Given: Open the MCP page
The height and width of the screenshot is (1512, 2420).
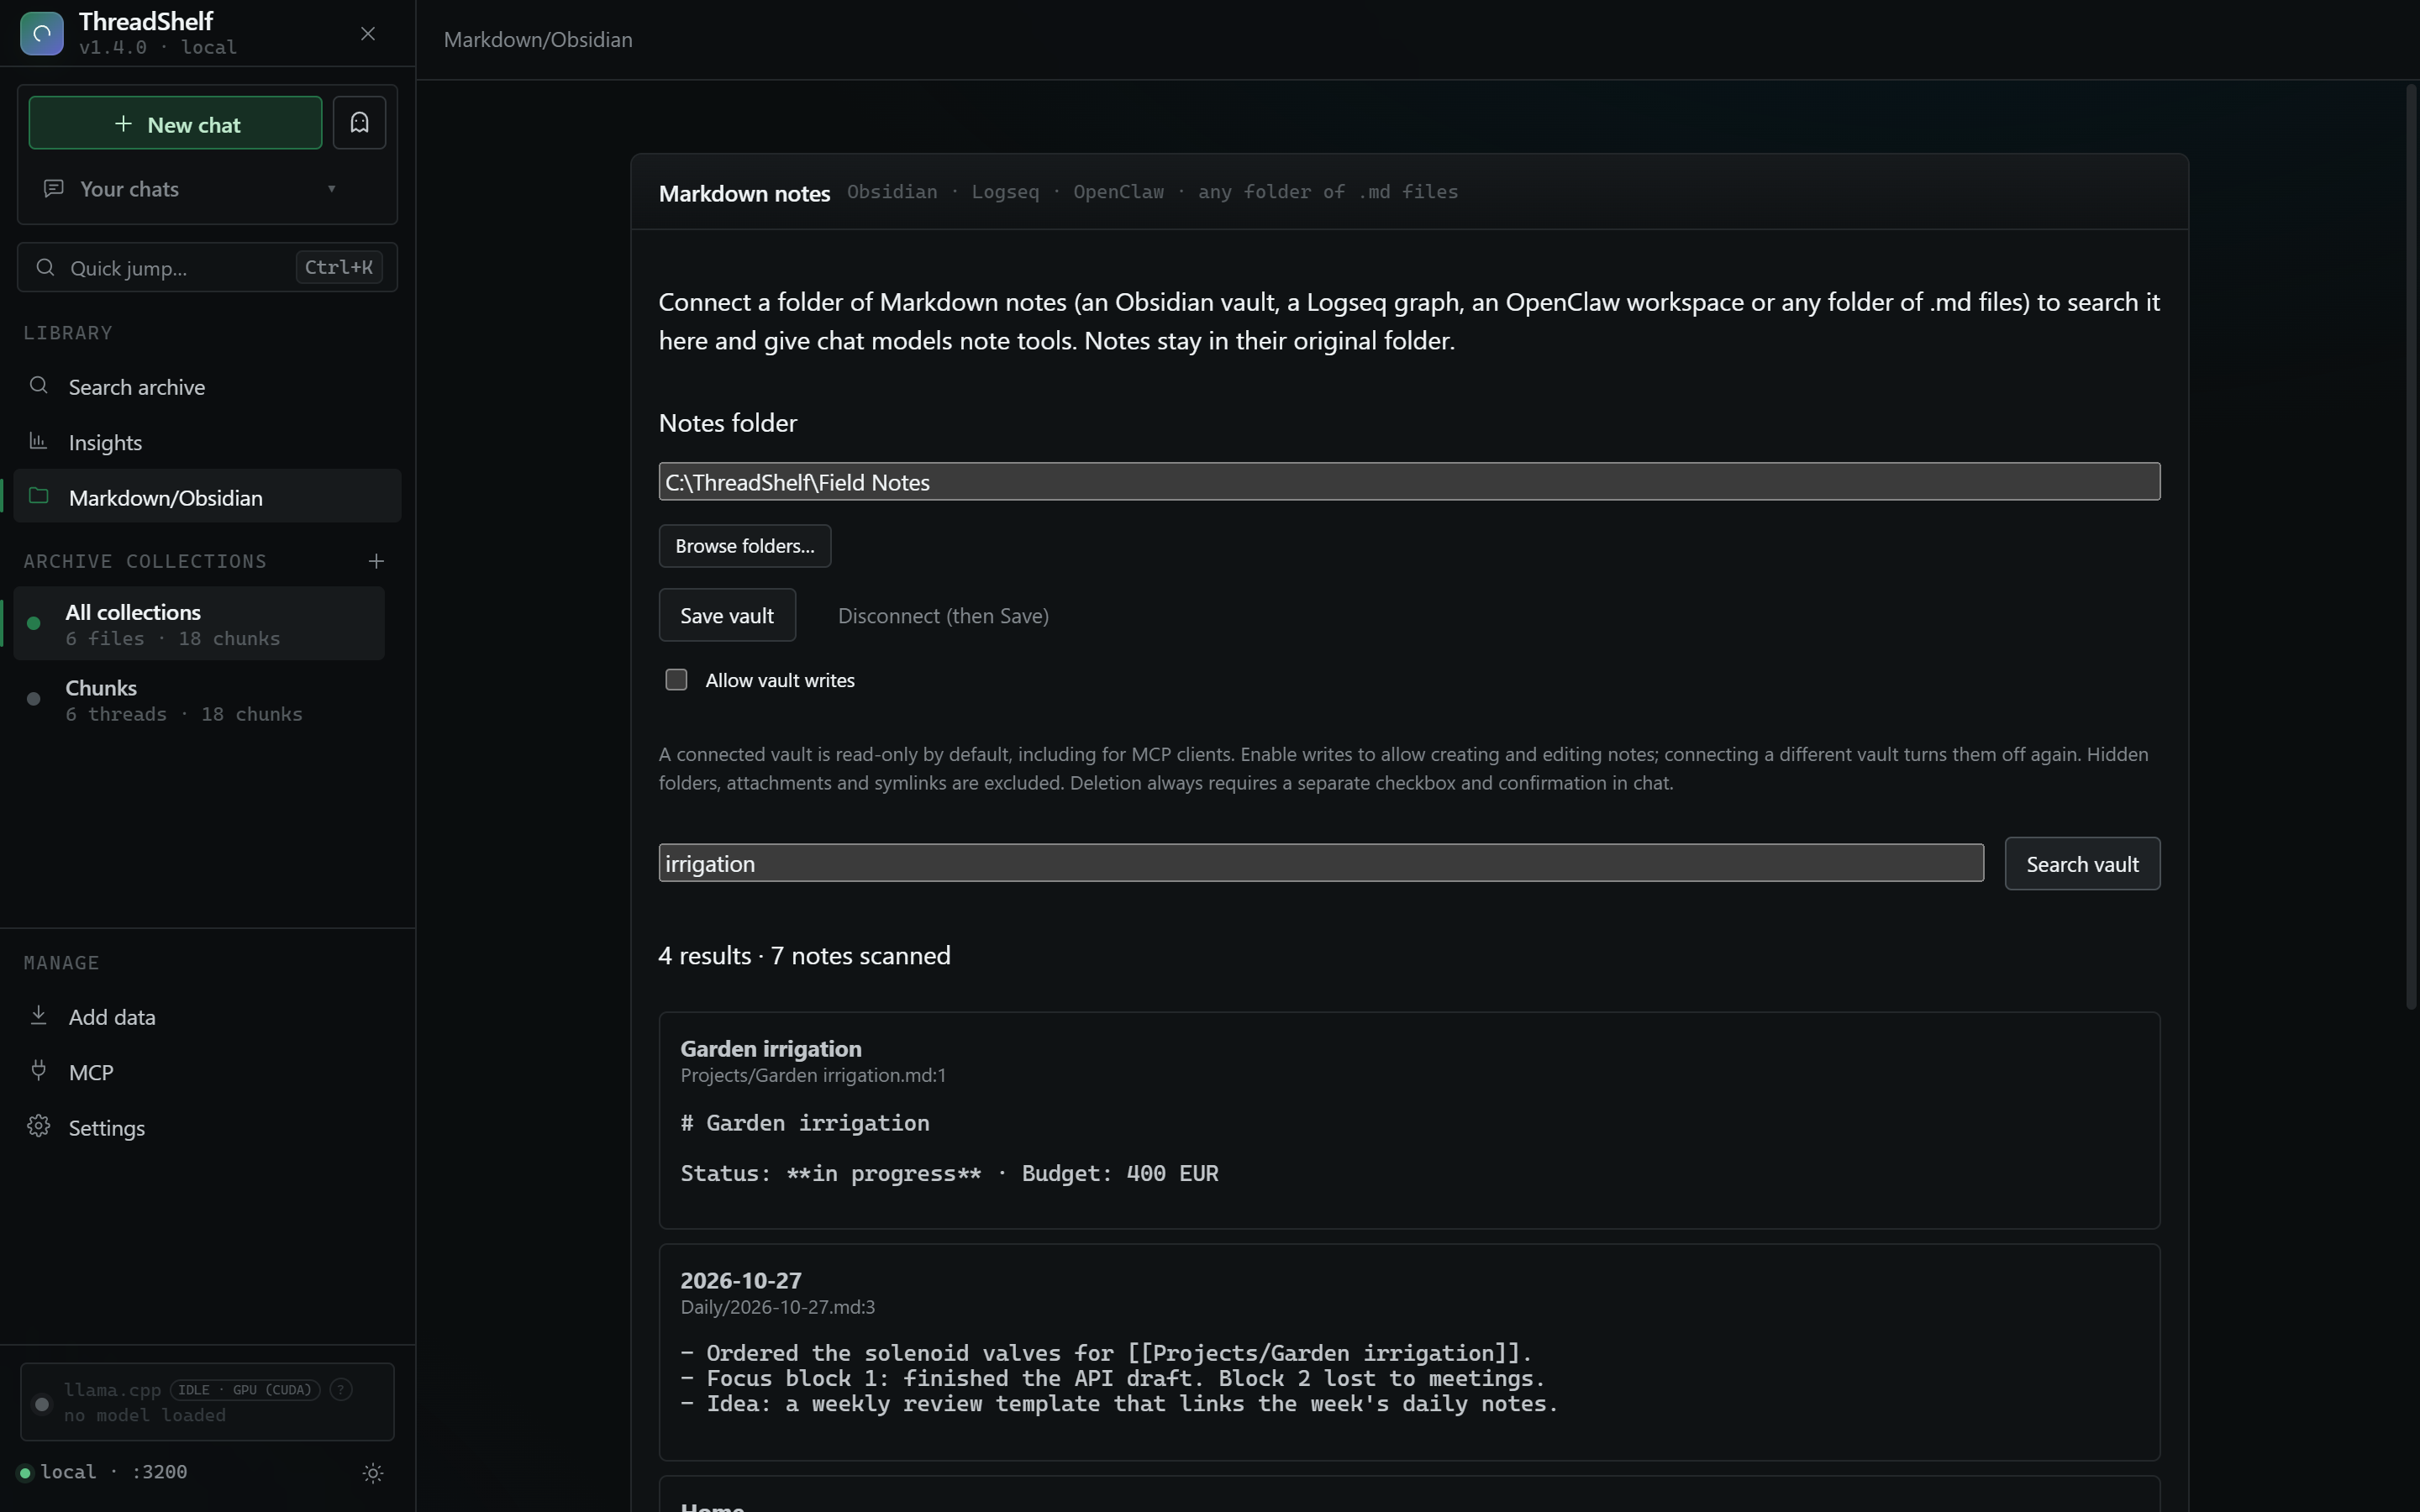Looking at the screenshot, I should 207,1072.
